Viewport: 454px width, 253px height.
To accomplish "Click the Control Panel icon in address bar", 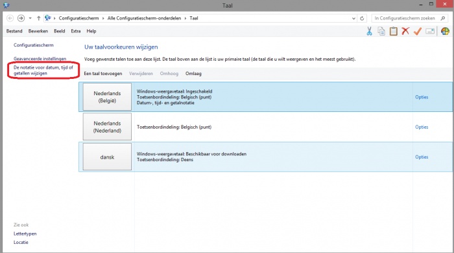I will tap(48, 18).
